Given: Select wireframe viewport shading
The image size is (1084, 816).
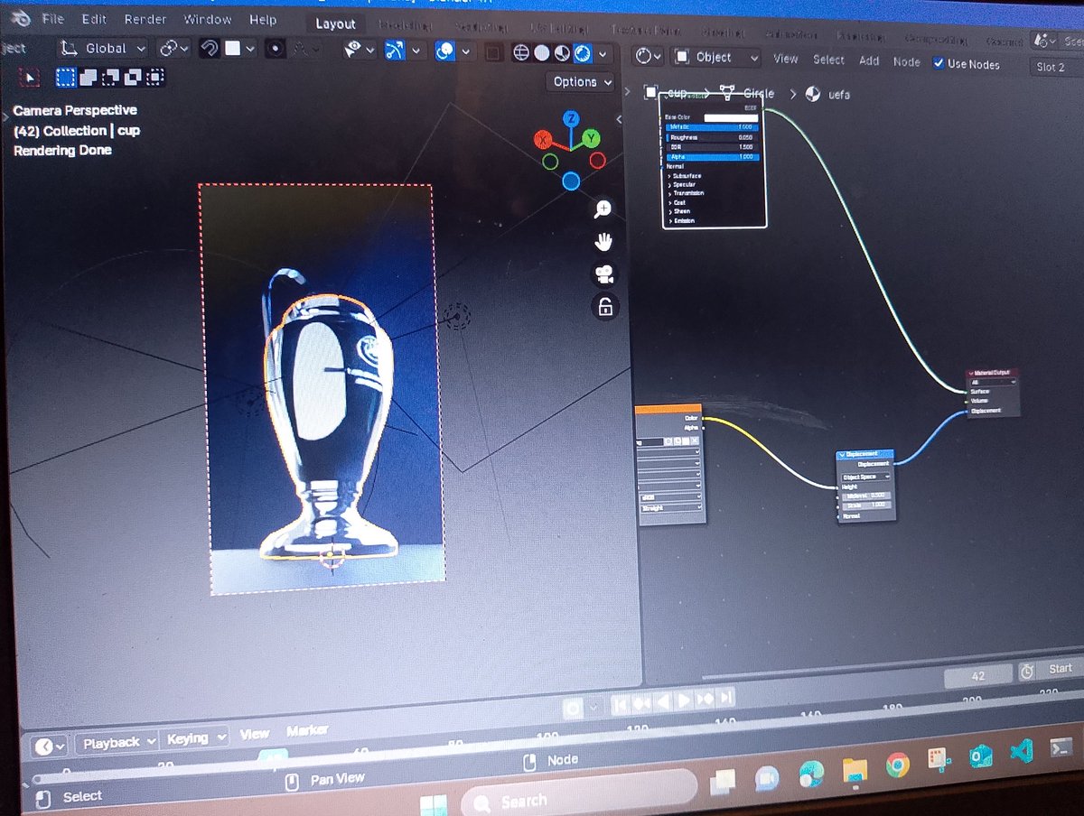Looking at the screenshot, I should (x=521, y=53).
